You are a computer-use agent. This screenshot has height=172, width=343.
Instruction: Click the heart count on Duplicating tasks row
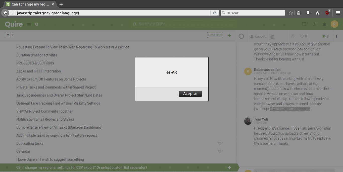pyautogui.click(x=221, y=143)
